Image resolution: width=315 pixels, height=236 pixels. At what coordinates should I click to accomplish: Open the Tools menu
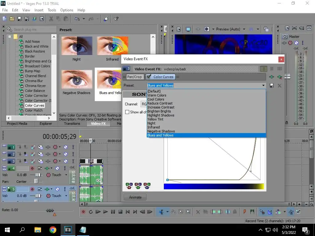[x=52, y=10]
